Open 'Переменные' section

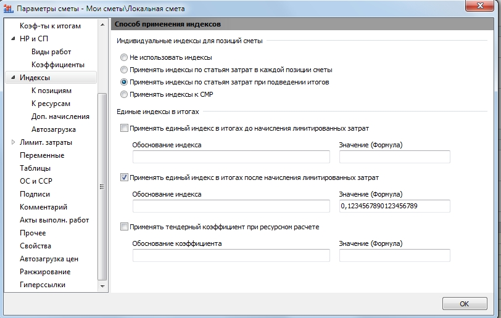point(42,155)
